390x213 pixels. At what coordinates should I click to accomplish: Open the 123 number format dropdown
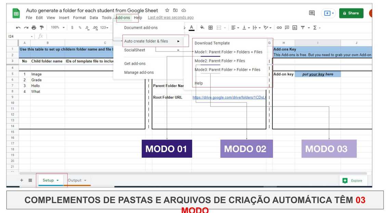click(x=104, y=28)
